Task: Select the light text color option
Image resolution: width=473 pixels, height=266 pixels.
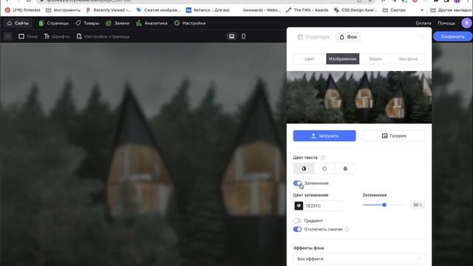Action: (x=324, y=168)
